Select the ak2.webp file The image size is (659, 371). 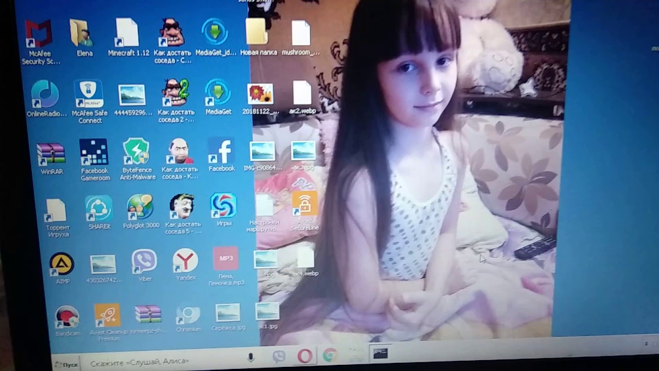pos(302,93)
